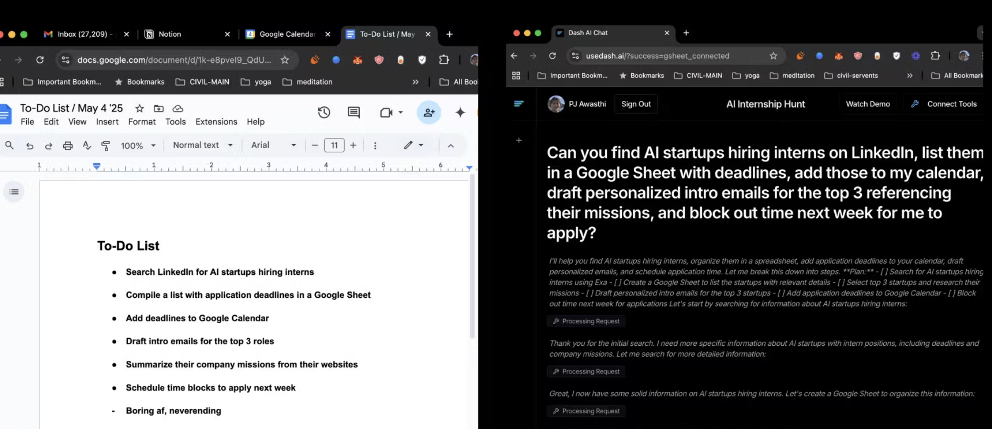Click the blue Share people icon button
This screenshot has width=992, height=429.
[429, 113]
